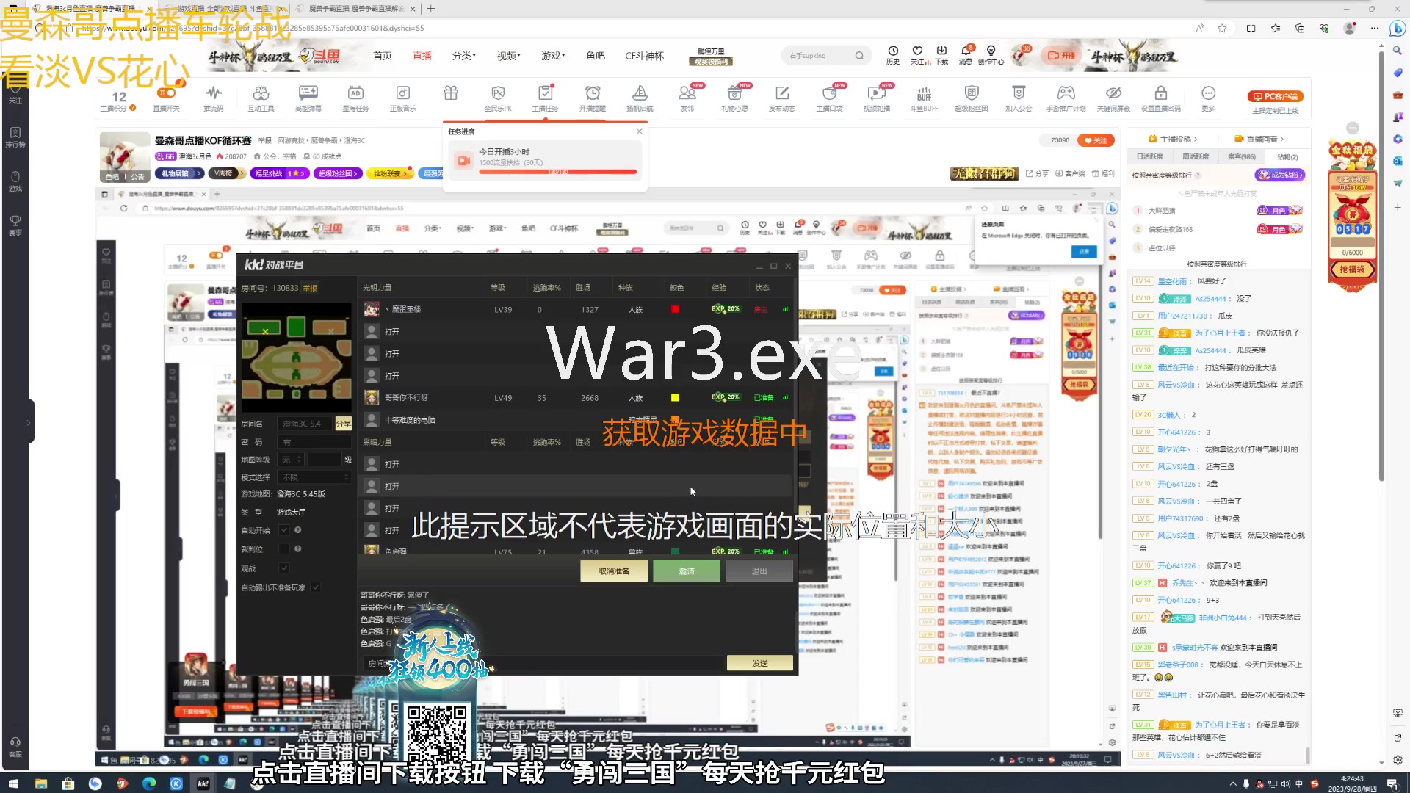Expand the 分类 category dropdown

463,56
